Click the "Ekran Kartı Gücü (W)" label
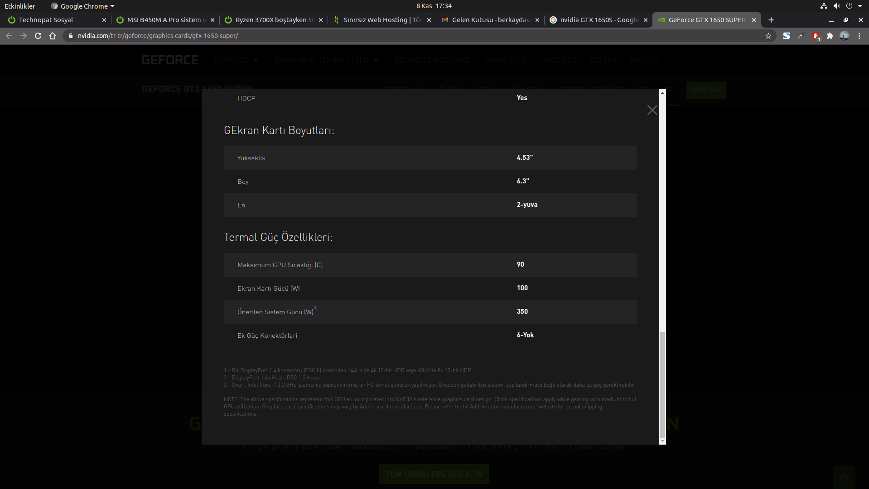The height and width of the screenshot is (489, 869). [269, 288]
